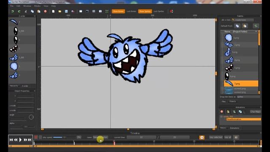Click the Key Selected button

(x=216, y=137)
